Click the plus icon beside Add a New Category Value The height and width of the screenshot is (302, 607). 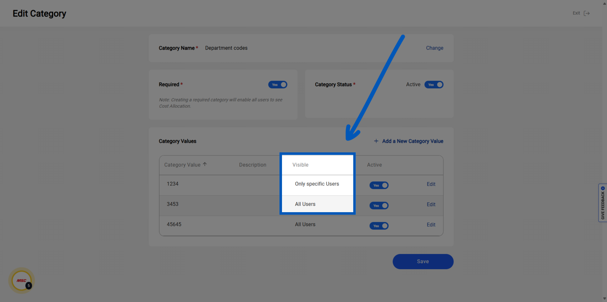click(376, 141)
